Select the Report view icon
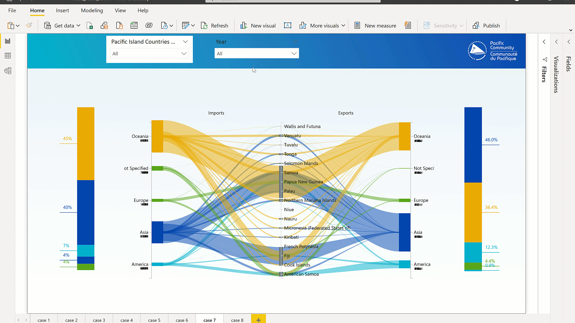This screenshot has width=575, height=323. point(8,41)
